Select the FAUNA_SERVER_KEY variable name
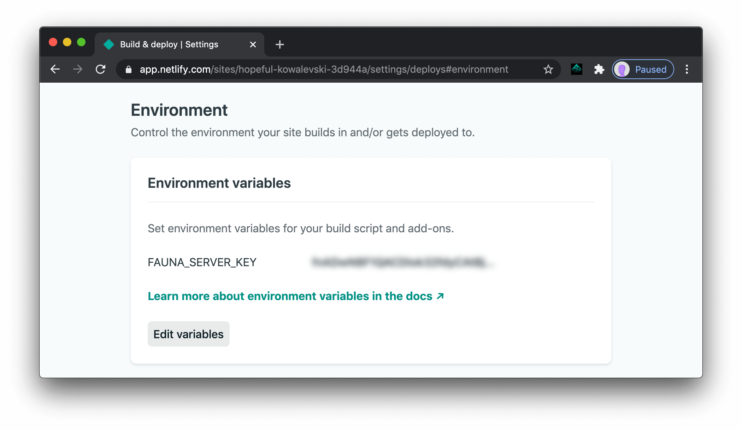The image size is (742, 430). click(x=202, y=262)
